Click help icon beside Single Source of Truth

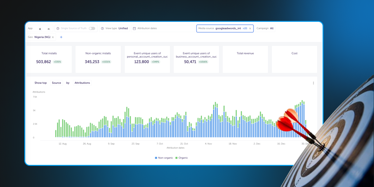pos(58,28)
